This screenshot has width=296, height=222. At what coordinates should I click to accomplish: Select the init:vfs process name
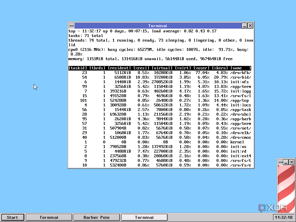tap(240, 82)
